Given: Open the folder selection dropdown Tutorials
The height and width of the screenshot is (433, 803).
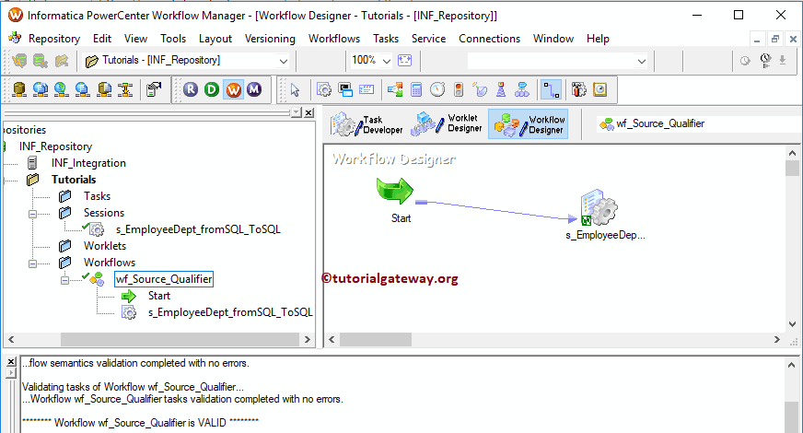Looking at the screenshot, I should pyautogui.click(x=284, y=61).
